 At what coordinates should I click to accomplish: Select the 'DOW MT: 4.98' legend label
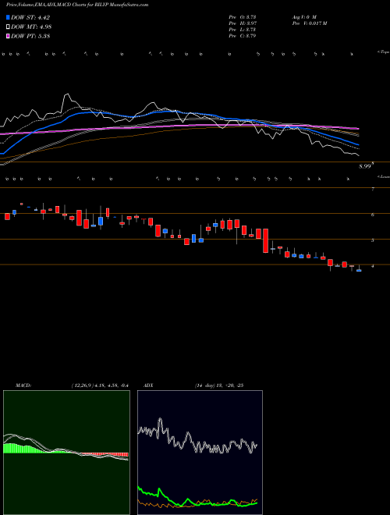pyautogui.click(x=31, y=27)
